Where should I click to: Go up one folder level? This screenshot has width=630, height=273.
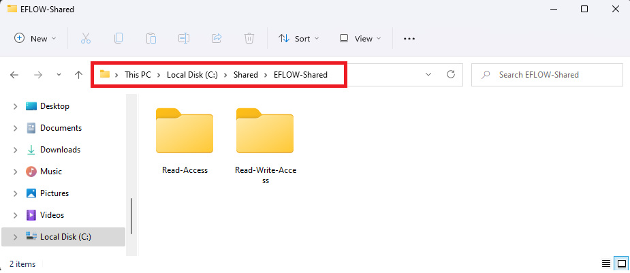(x=79, y=75)
